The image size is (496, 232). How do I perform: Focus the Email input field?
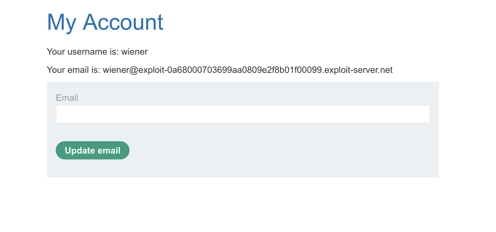pyautogui.click(x=243, y=114)
